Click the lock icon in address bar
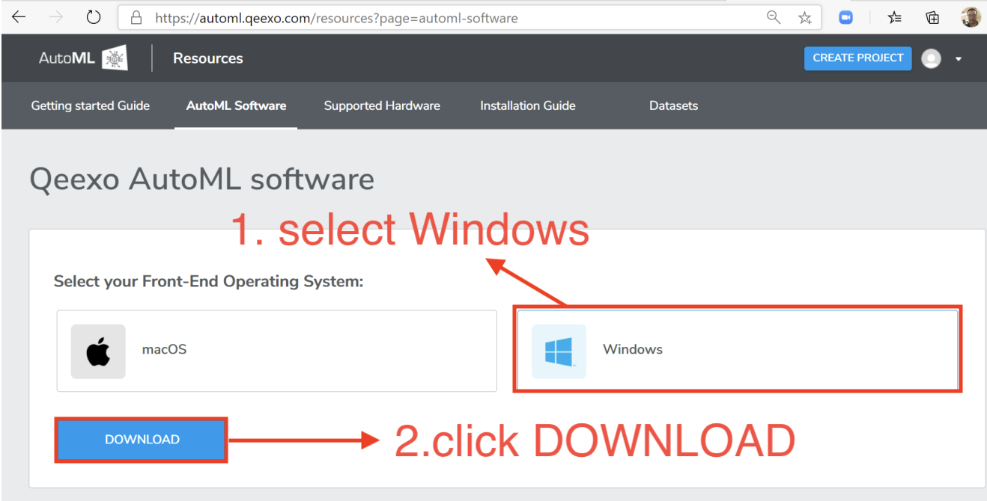Screen dimensions: 987x501 point(136,18)
